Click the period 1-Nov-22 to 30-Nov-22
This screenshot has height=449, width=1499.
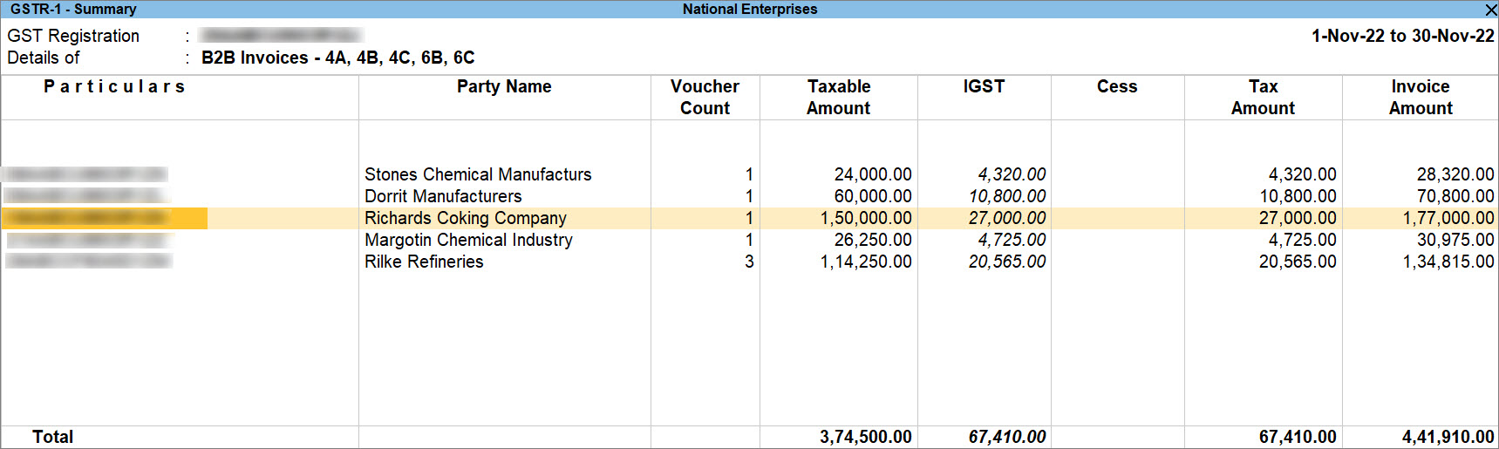tap(1403, 36)
